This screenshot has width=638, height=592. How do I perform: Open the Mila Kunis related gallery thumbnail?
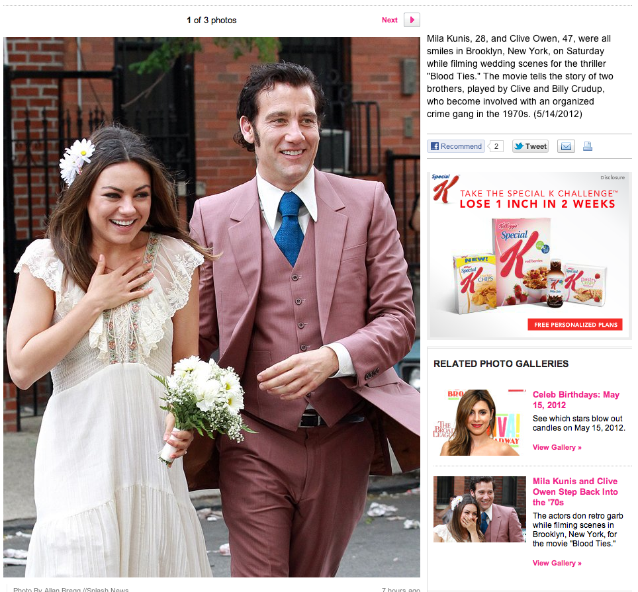pyautogui.click(x=479, y=509)
